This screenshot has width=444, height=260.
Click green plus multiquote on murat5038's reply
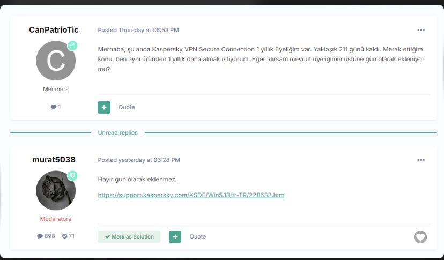tap(175, 237)
